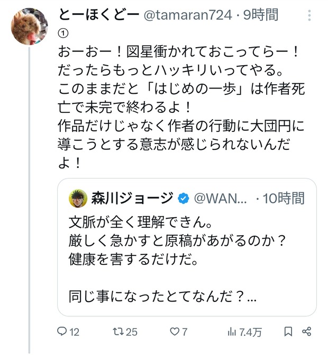Click the blue verified badge icon

pos(184,199)
